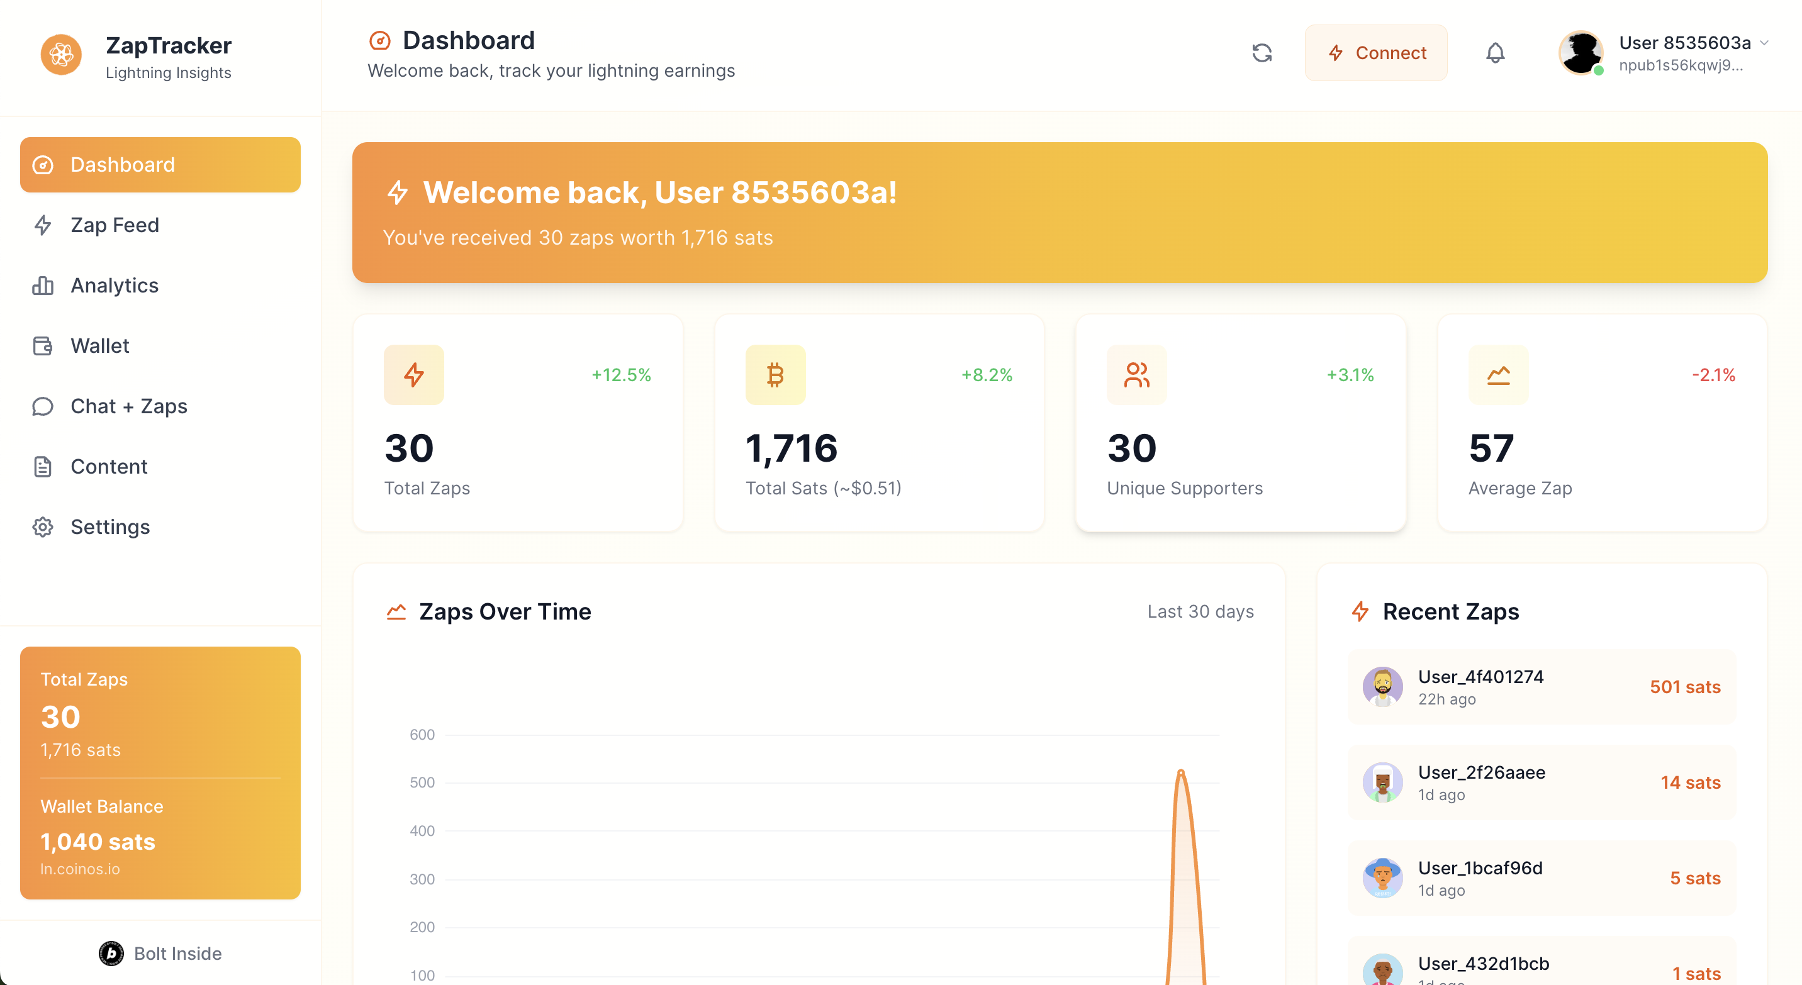
Task: Open Chat + Zaps section
Action: 129,406
